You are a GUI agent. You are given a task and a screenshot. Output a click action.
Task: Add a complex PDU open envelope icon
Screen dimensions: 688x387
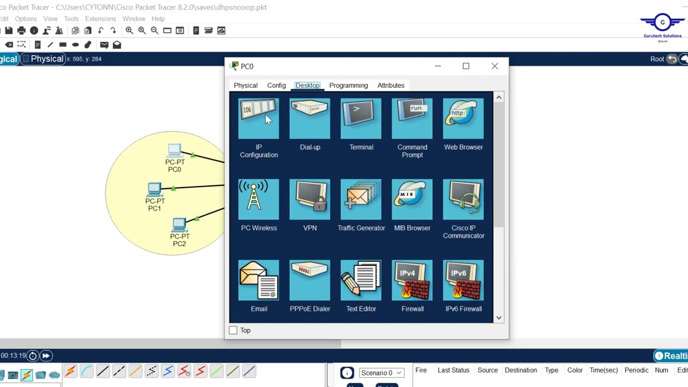click(117, 45)
